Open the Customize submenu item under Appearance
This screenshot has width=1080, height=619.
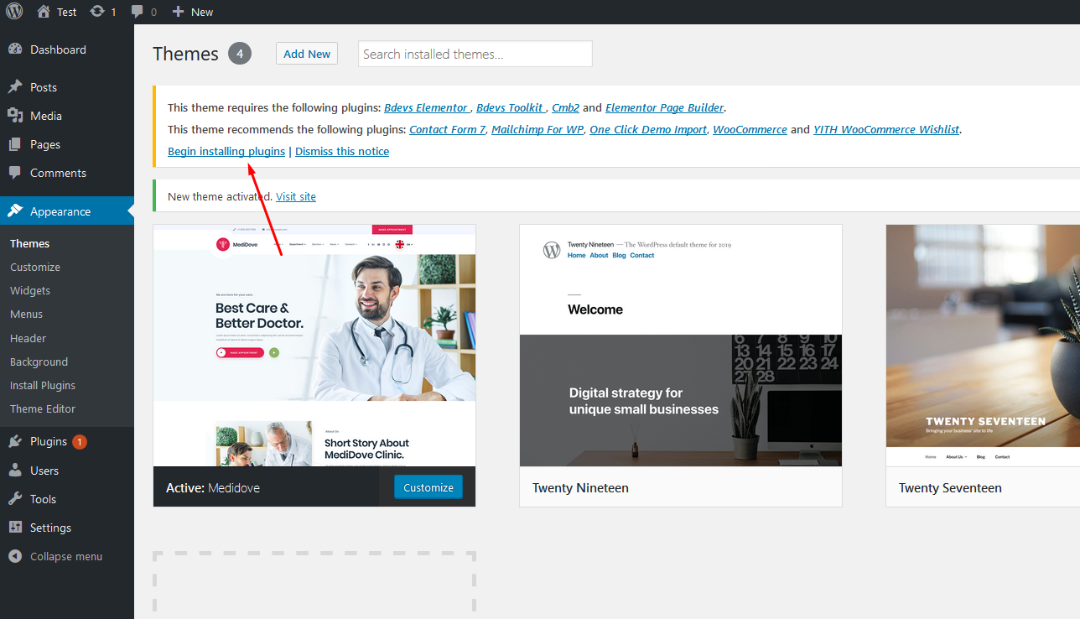[35, 267]
